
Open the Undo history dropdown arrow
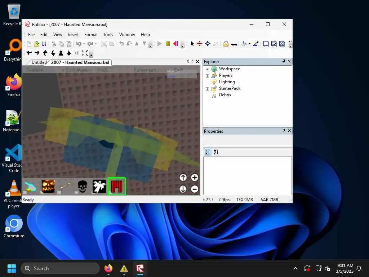point(84,44)
